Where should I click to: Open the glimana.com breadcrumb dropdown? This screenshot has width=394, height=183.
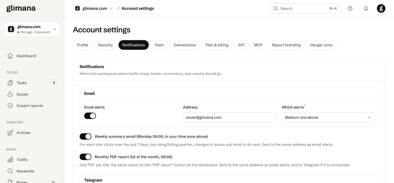pos(94,8)
